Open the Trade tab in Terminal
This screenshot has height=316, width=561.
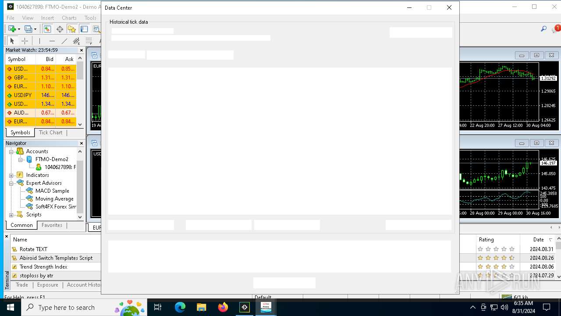22,285
